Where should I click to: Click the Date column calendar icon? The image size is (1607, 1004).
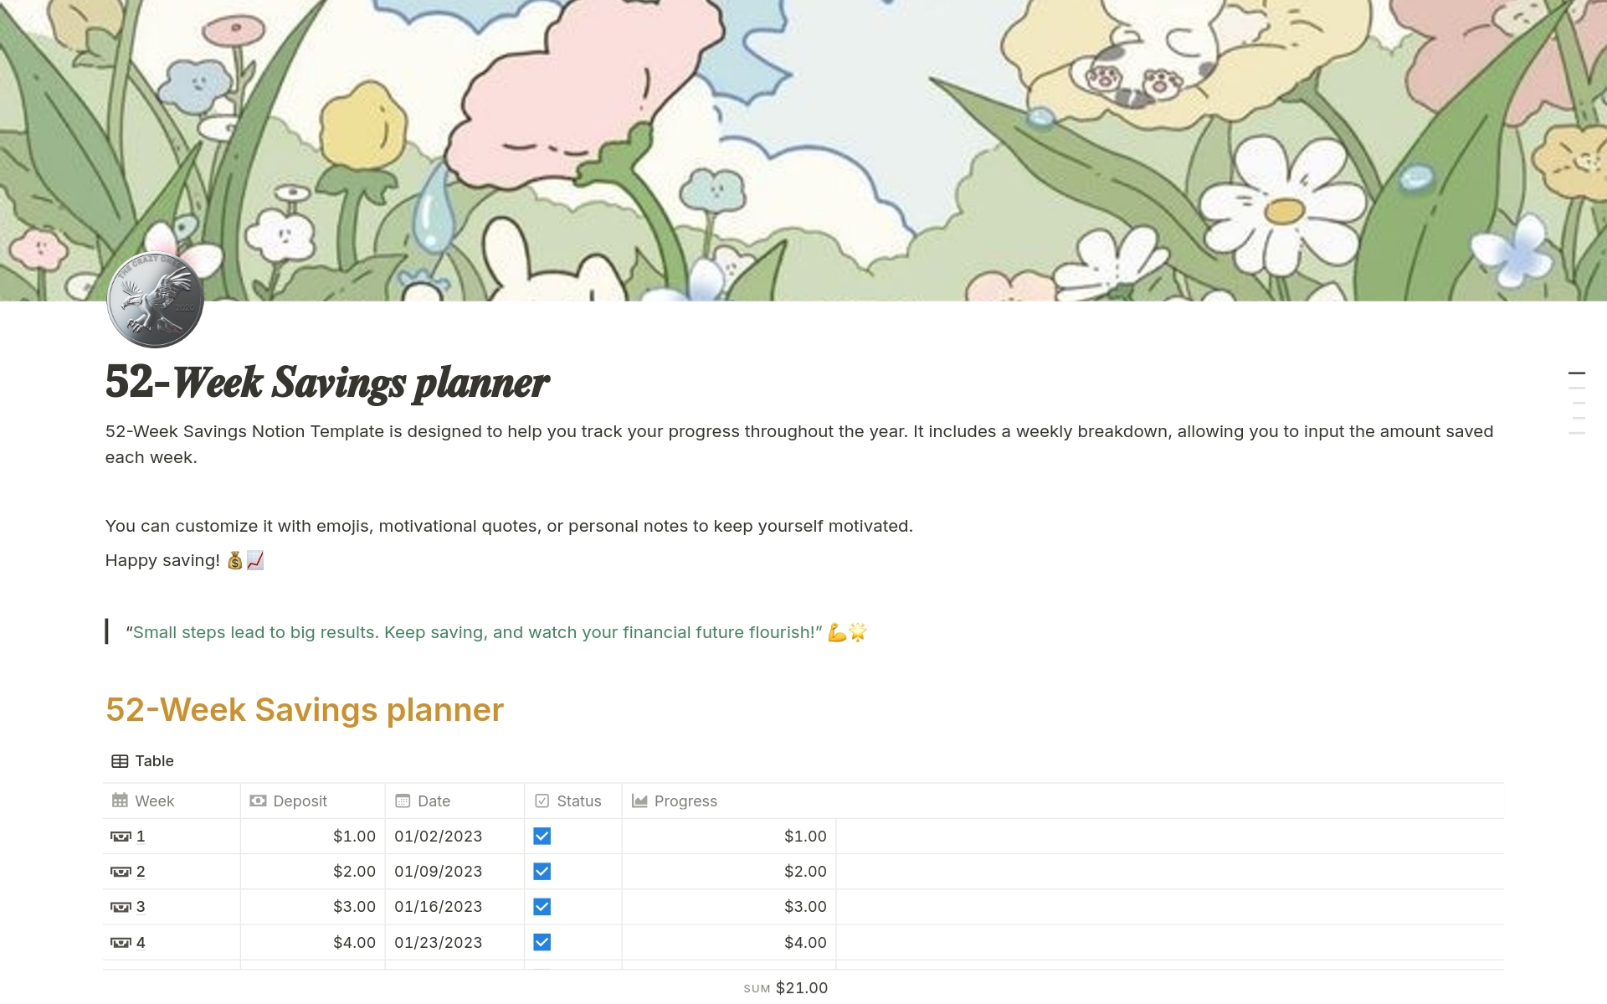(x=403, y=801)
